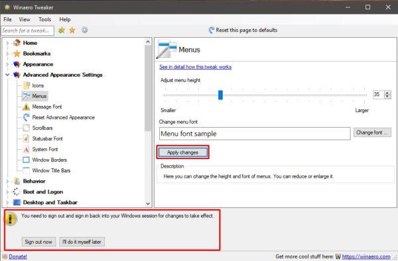Click Reset Advanced Appearance arrow icon
The width and height of the screenshot is (398, 261).
pyautogui.click(x=26, y=117)
